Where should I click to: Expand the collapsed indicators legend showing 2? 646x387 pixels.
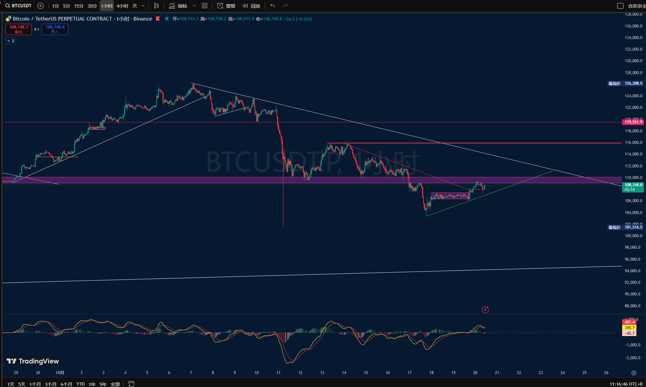(x=11, y=41)
